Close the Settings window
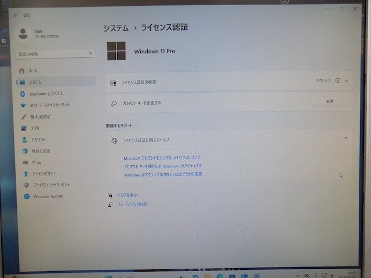Screen dimensions: 371x278 355,9
